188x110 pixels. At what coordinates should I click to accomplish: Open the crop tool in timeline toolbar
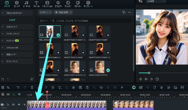tap(53, 88)
